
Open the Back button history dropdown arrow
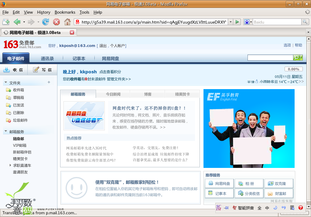tap(24, 22)
